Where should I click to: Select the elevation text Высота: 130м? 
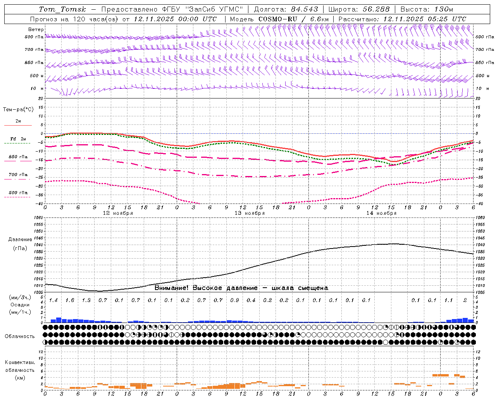coord(427,9)
